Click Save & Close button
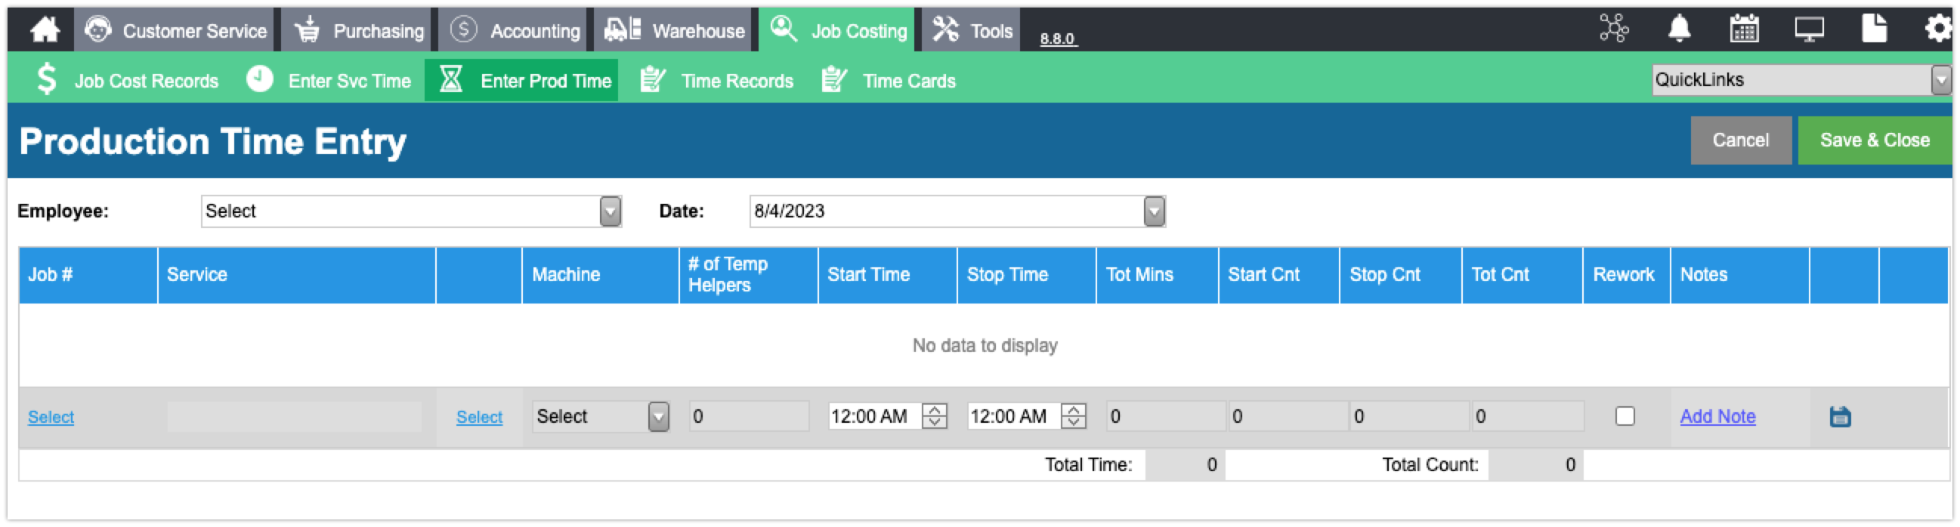Image resolution: width=1960 pixels, height=527 pixels. point(1875,140)
